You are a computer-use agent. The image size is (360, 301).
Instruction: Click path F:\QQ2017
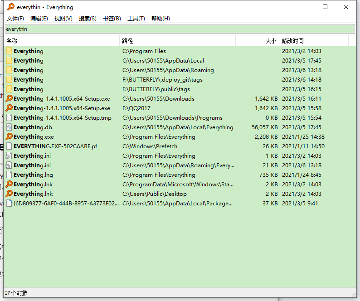pos(136,108)
